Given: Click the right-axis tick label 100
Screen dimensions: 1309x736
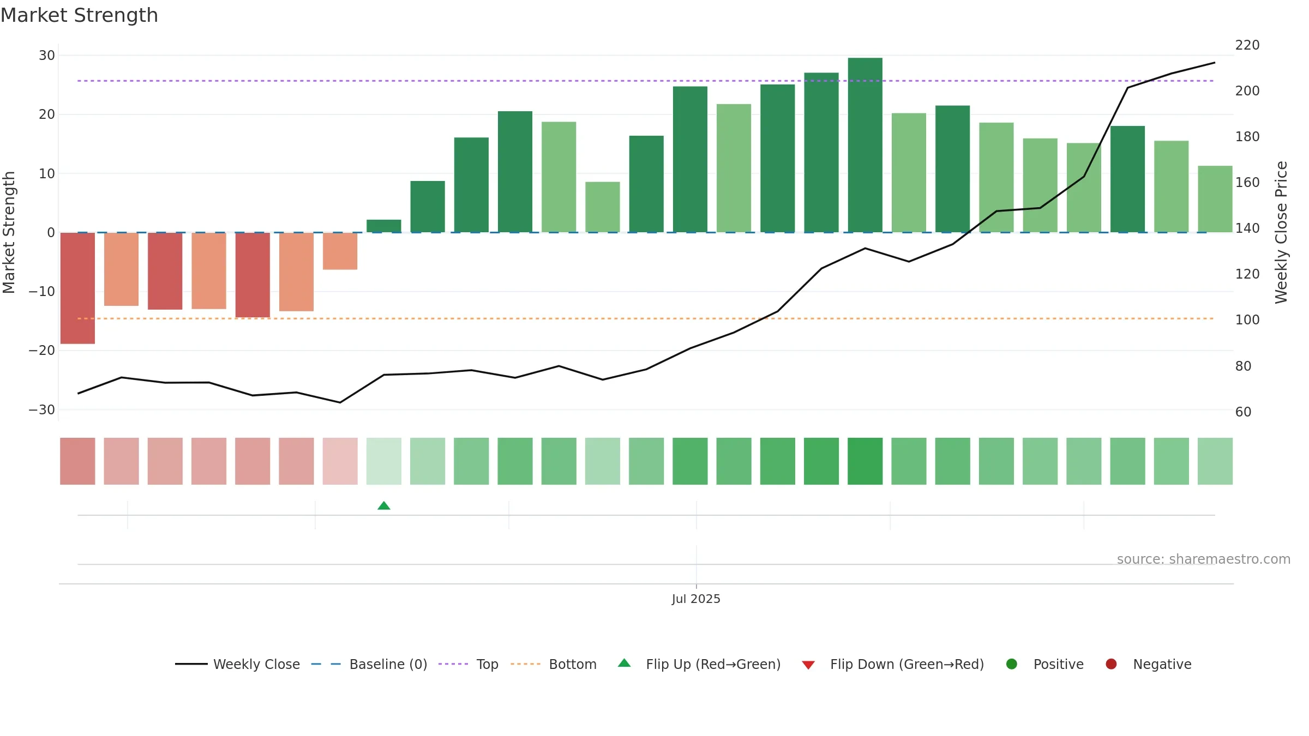Looking at the screenshot, I should click(x=1247, y=319).
